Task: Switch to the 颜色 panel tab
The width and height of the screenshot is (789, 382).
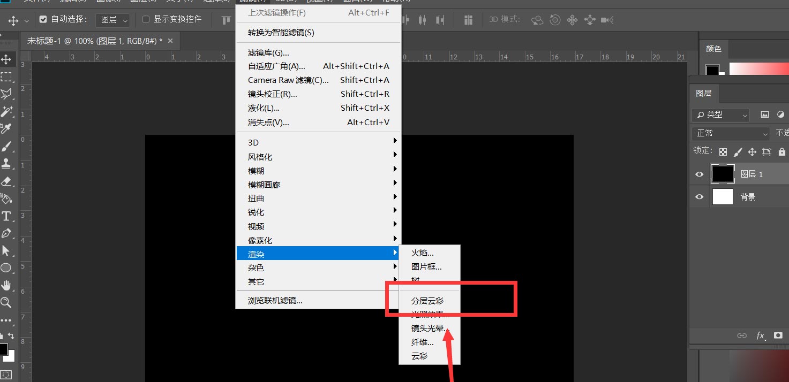Action: click(713, 49)
